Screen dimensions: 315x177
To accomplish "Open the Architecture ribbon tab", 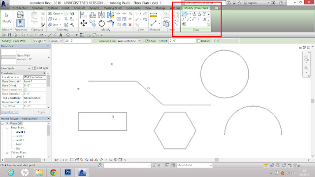I will 20,8.
